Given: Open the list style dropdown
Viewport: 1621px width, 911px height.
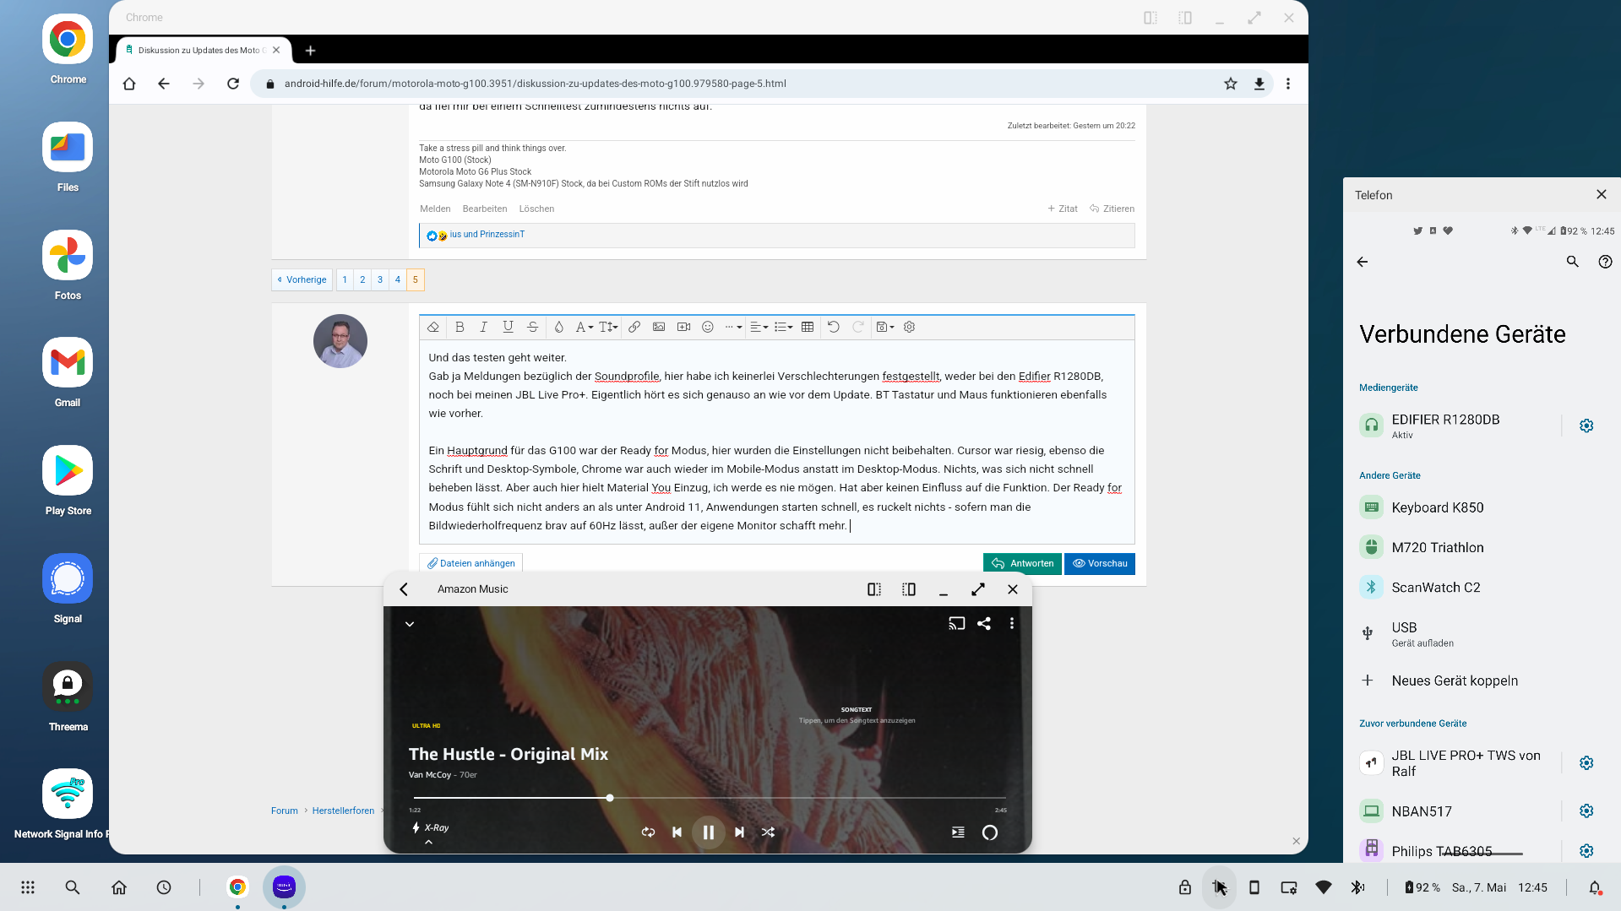Looking at the screenshot, I should click(x=783, y=328).
